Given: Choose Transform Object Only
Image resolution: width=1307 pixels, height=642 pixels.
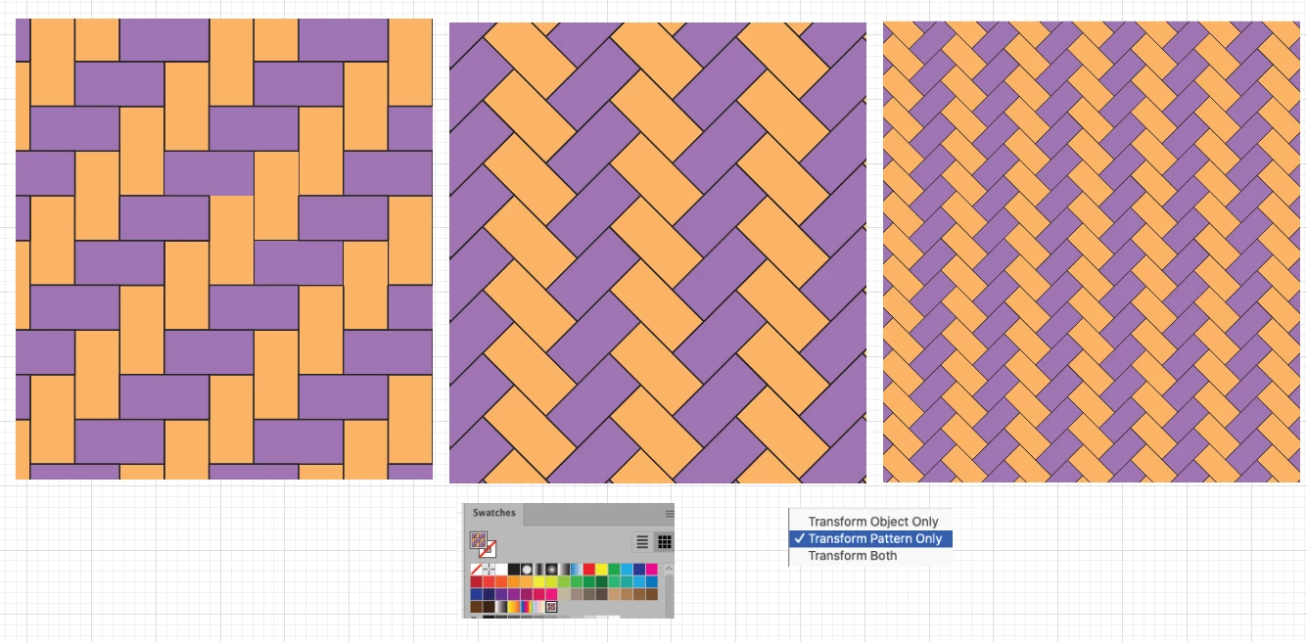Looking at the screenshot, I should coord(872,522).
